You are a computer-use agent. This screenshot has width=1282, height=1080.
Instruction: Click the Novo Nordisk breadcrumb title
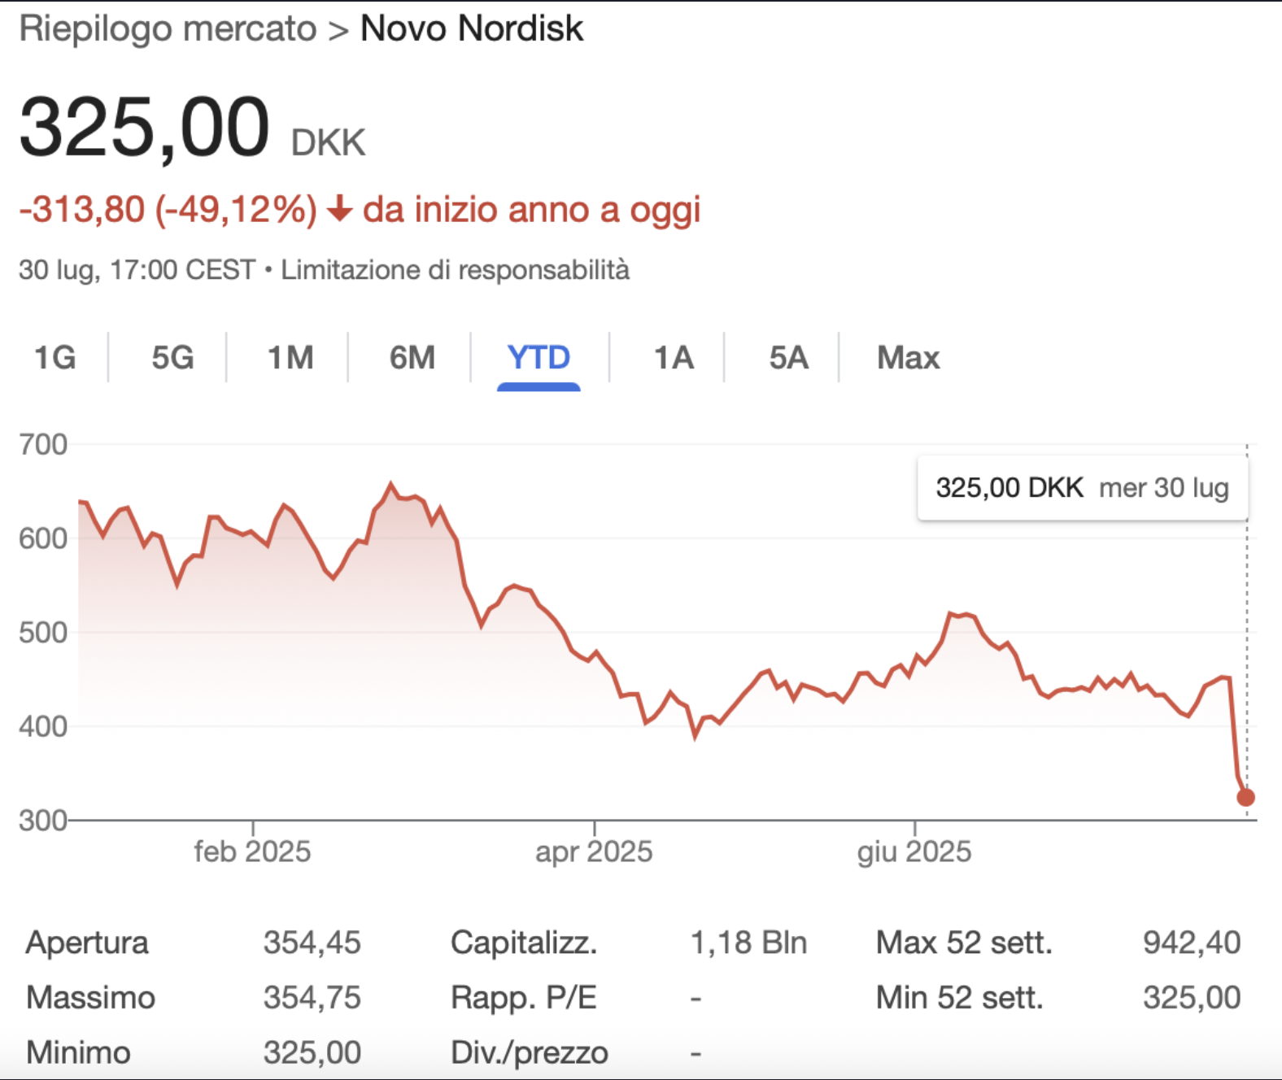(x=471, y=29)
